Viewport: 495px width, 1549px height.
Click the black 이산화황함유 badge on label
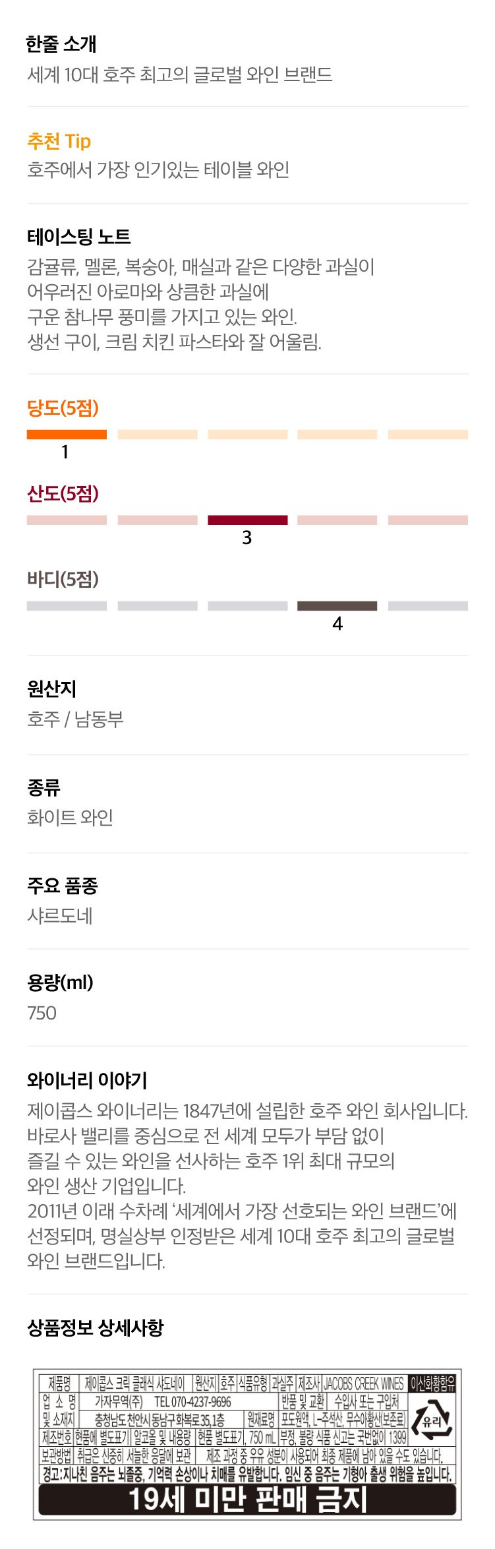click(x=432, y=1383)
